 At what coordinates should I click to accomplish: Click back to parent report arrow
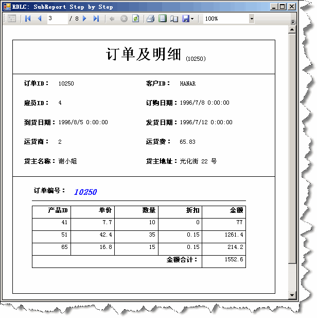click(x=112, y=19)
